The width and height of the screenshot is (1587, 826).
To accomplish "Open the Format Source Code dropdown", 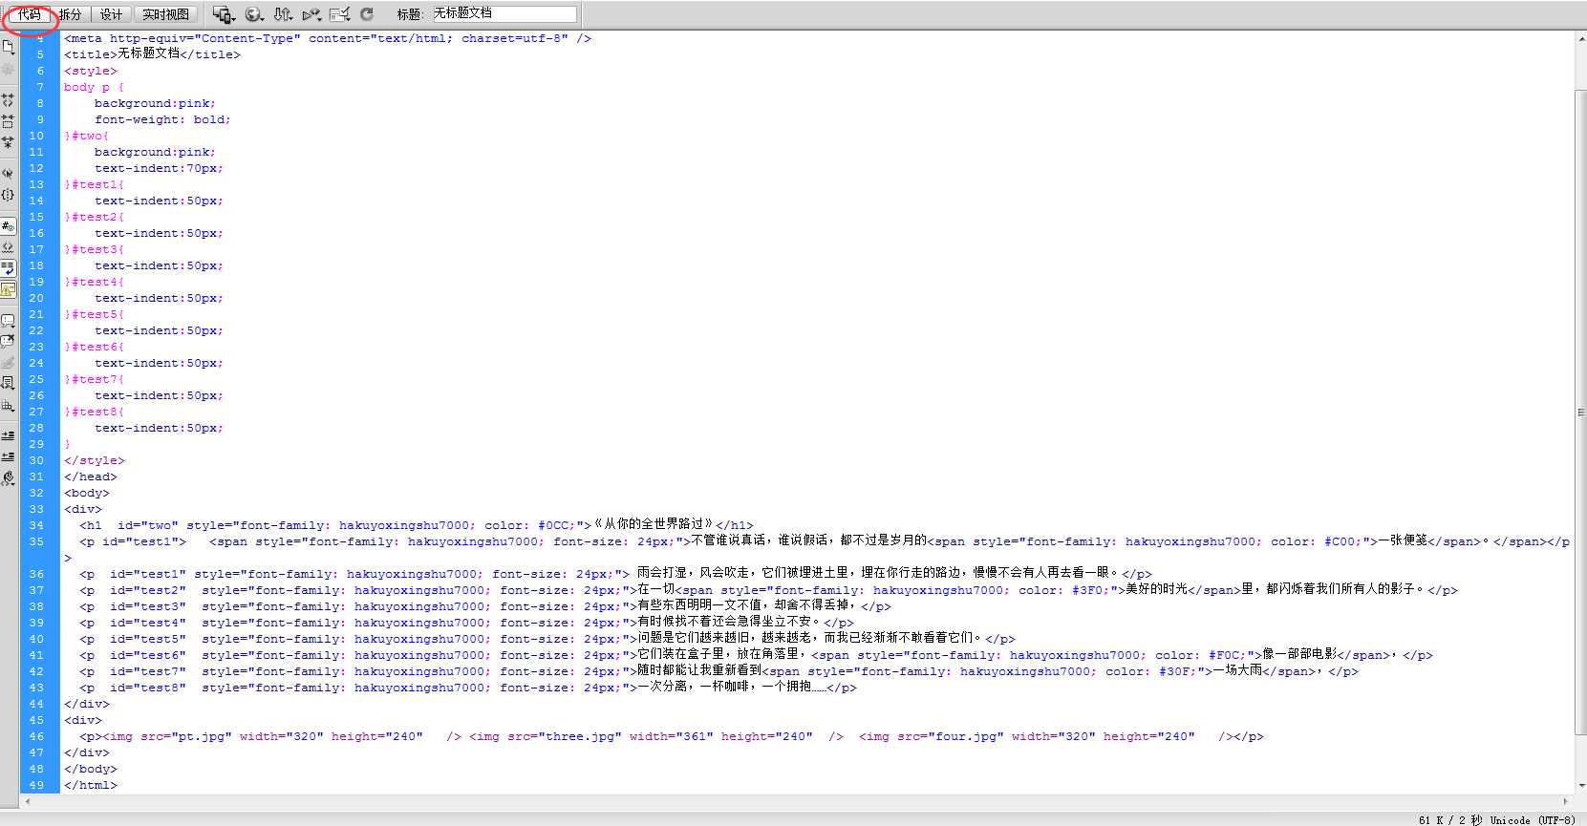I will click(x=8, y=477).
